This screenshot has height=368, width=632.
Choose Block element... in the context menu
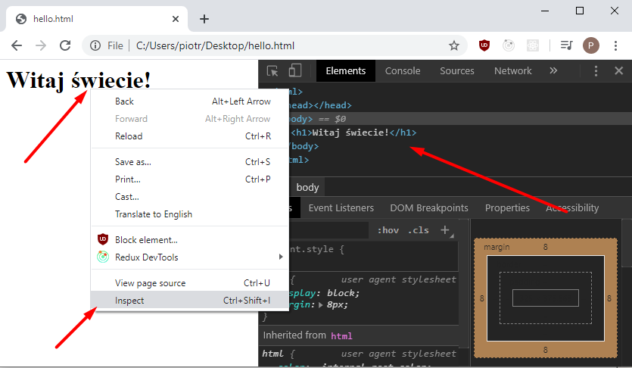click(x=190, y=240)
